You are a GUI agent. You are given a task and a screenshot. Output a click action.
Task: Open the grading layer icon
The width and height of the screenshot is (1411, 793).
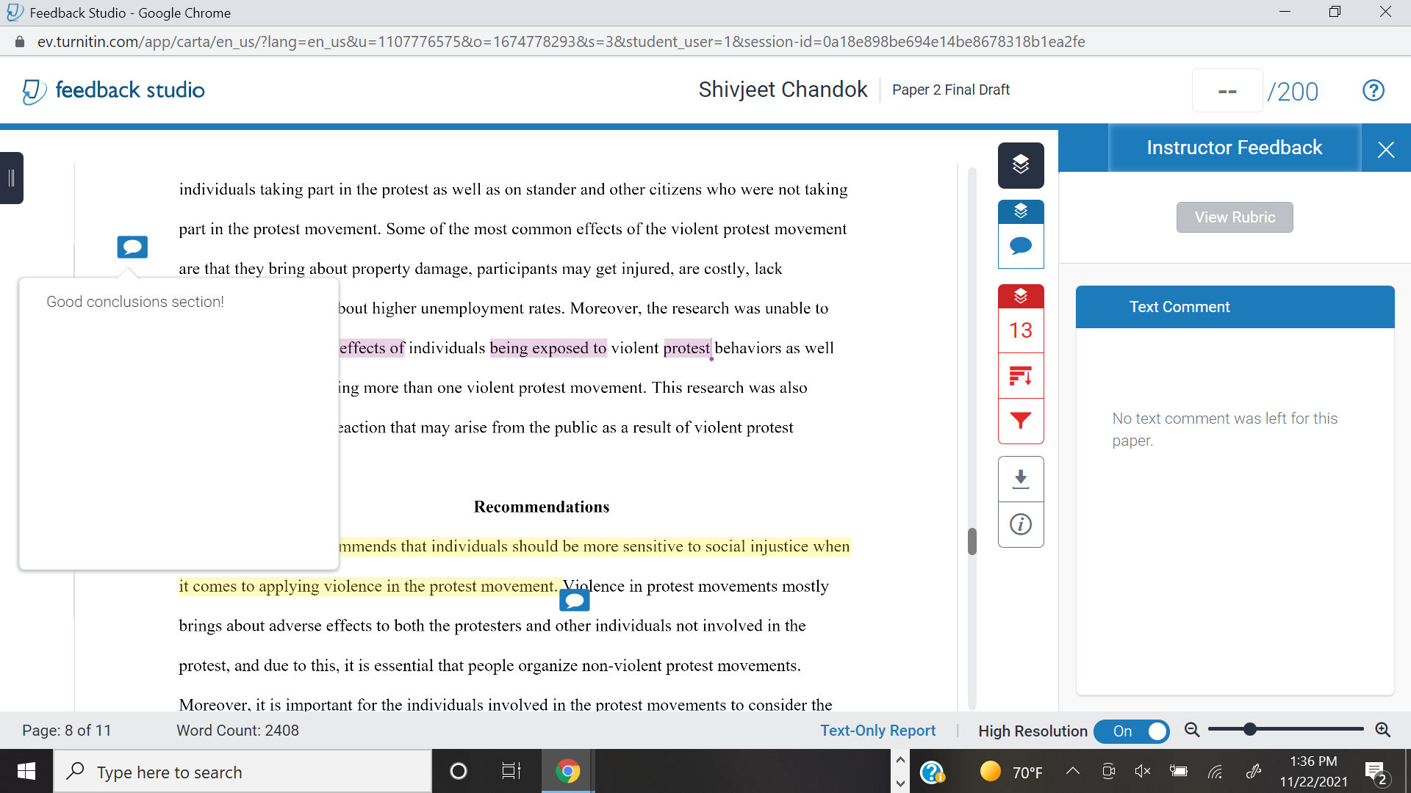[x=1021, y=211]
